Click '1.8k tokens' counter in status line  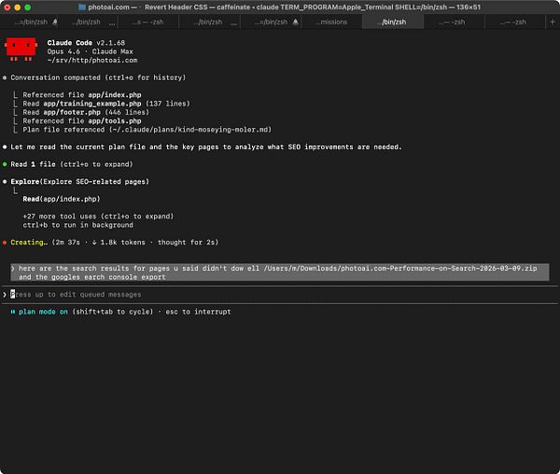click(122, 243)
